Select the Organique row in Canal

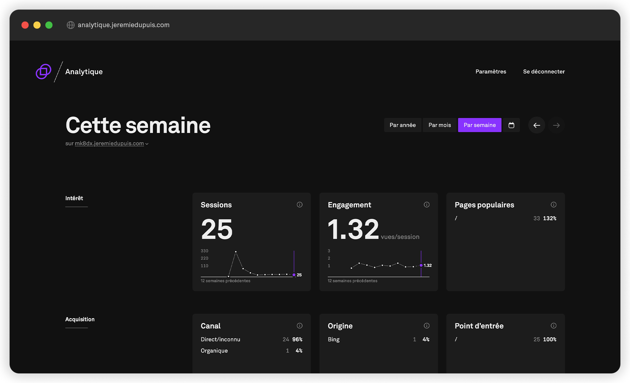tap(251, 351)
